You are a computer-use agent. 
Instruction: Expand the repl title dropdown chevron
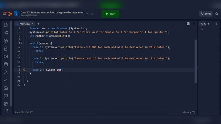click(x=87, y=14)
